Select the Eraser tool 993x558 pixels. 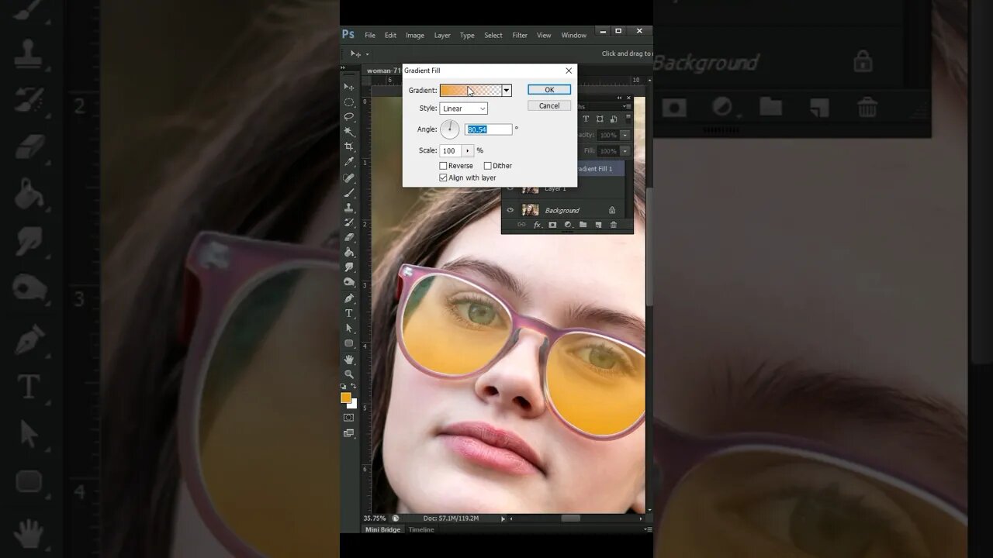[349, 237]
